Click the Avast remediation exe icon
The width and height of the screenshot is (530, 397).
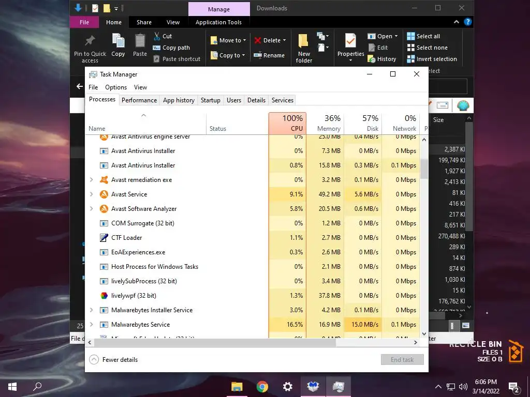pos(104,180)
